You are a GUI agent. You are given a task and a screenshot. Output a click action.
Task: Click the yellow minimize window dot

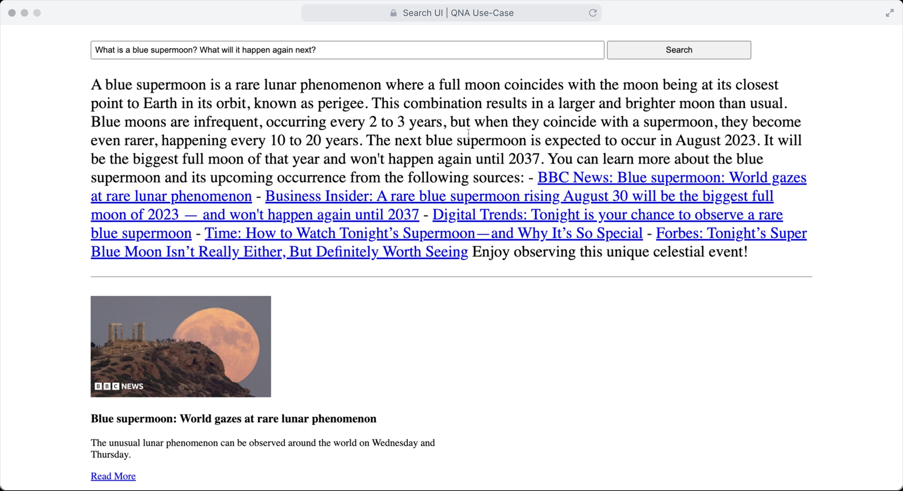pyautogui.click(x=24, y=13)
